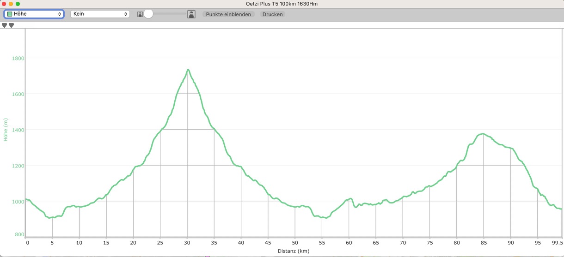Click the Distanz (km) axis label
Viewport: 564px width, 257px height.
[294, 251]
